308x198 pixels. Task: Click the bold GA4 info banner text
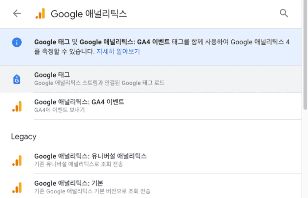pyautogui.click(x=102, y=42)
